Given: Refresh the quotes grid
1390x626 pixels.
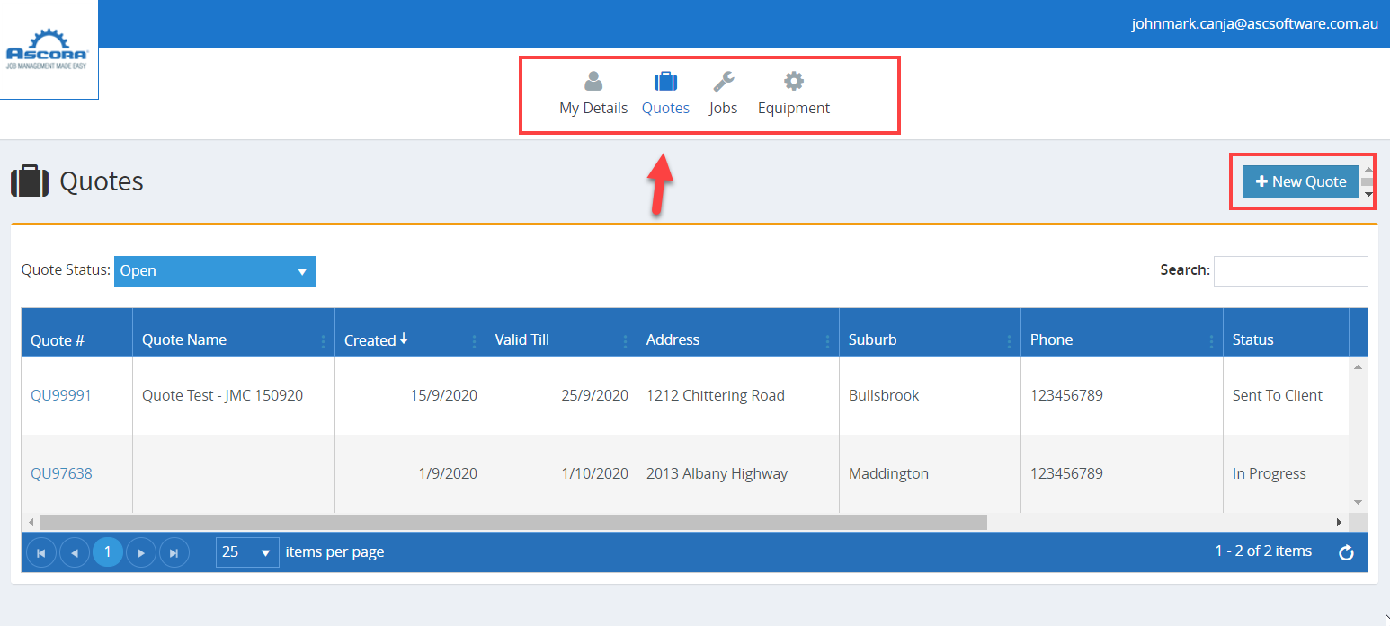Looking at the screenshot, I should point(1346,552).
